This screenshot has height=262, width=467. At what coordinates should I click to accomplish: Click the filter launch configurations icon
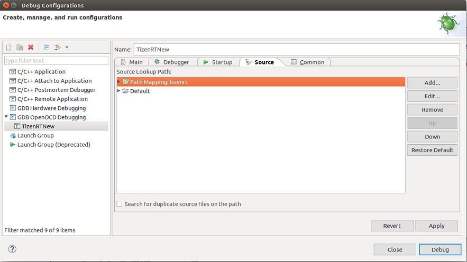(x=58, y=48)
